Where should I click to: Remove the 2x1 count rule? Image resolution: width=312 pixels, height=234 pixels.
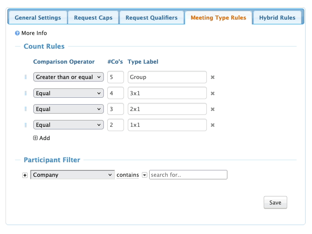coord(212,109)
